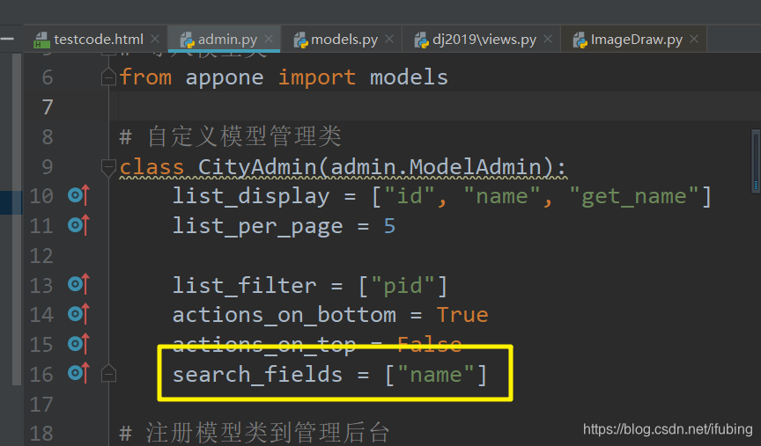Click the Python icon on dj2019\views.py tab

pyautogui.click(x=421, y=40)
